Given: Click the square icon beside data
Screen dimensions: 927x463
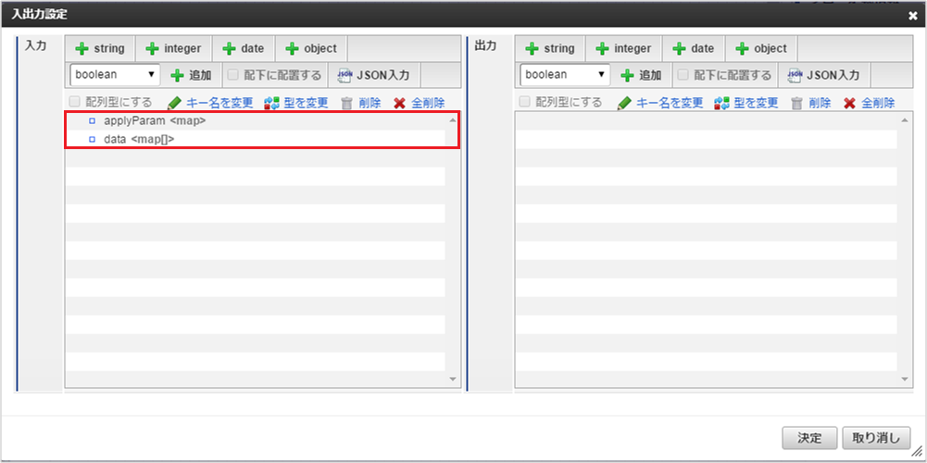Looking at the screenshot, I should pos(92,140).
